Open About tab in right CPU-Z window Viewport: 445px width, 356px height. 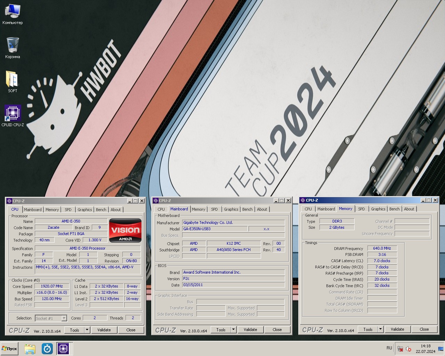tap(409, 209)
